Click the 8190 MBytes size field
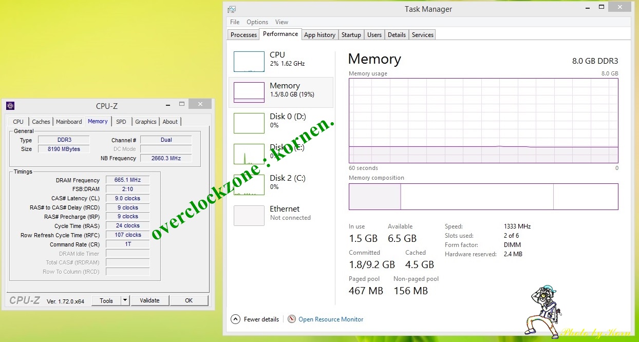Screen dimensions: 639x342 pyautogui.click(x=64, y=149)
